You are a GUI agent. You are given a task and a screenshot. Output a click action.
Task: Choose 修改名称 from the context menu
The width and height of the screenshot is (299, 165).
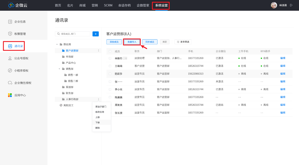[100, 112]
